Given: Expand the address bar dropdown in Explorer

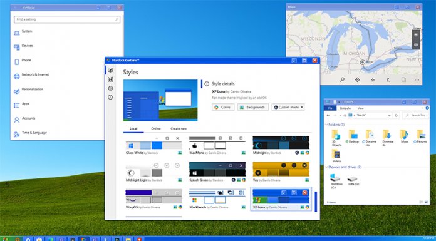Looking at the screenshot, I should [389, 115].
